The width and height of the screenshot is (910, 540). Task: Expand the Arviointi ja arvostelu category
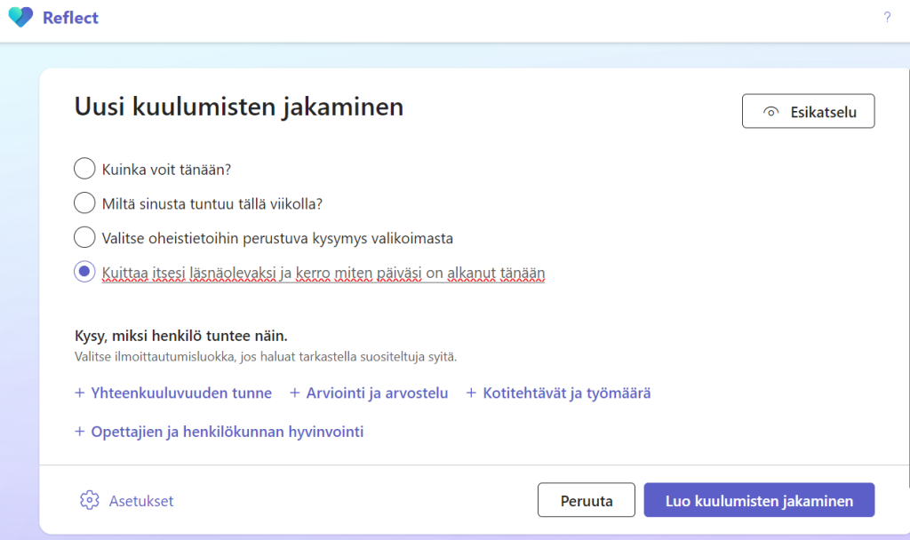377,393
